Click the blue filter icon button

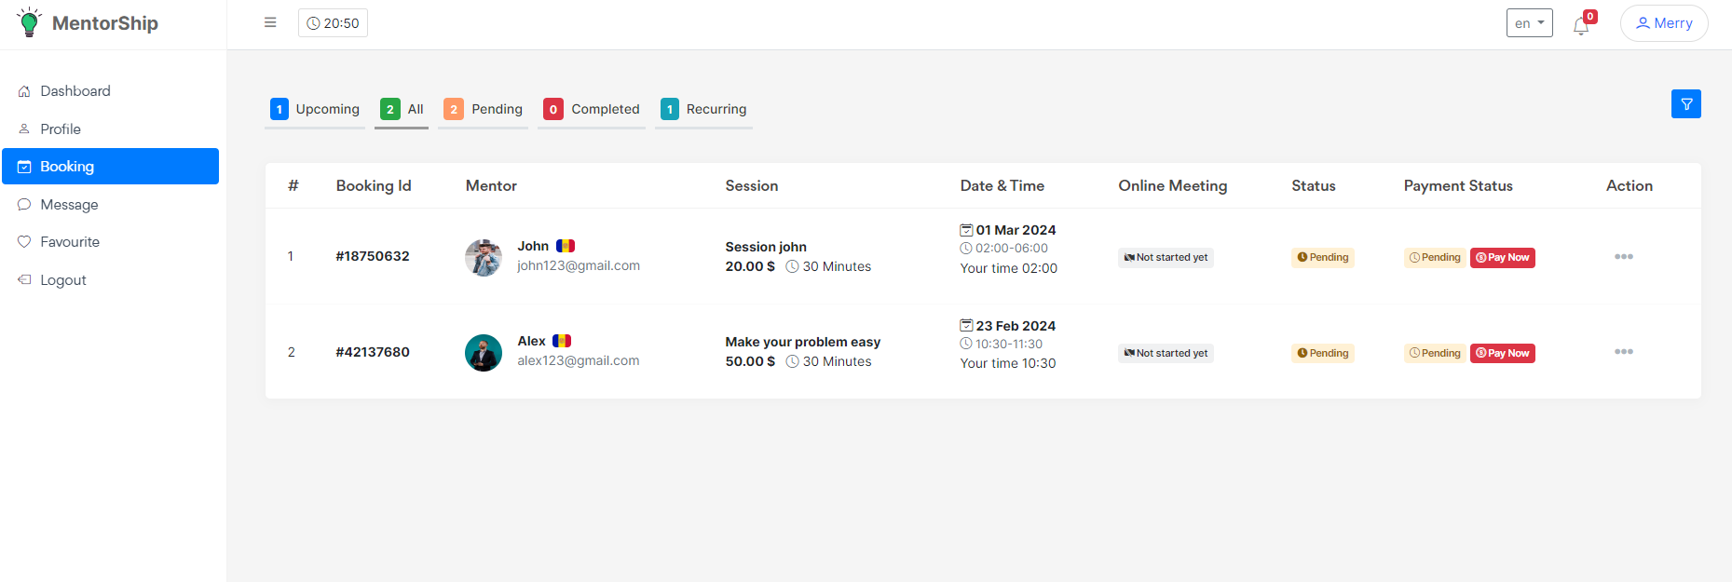1685,104
